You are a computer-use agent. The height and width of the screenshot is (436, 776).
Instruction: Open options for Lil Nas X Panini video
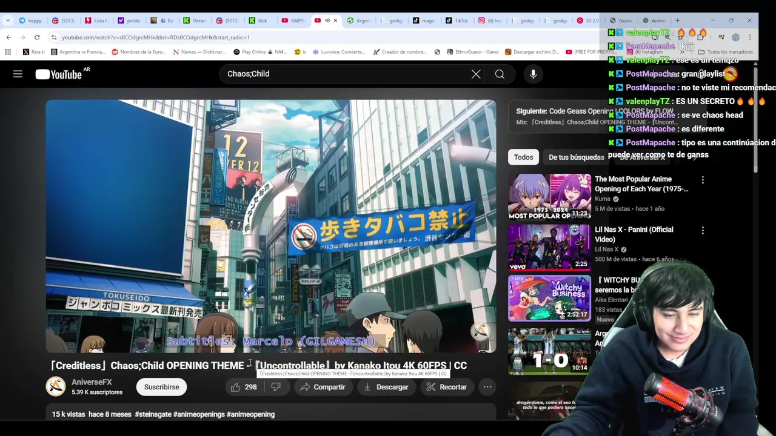tap(703, 231)
